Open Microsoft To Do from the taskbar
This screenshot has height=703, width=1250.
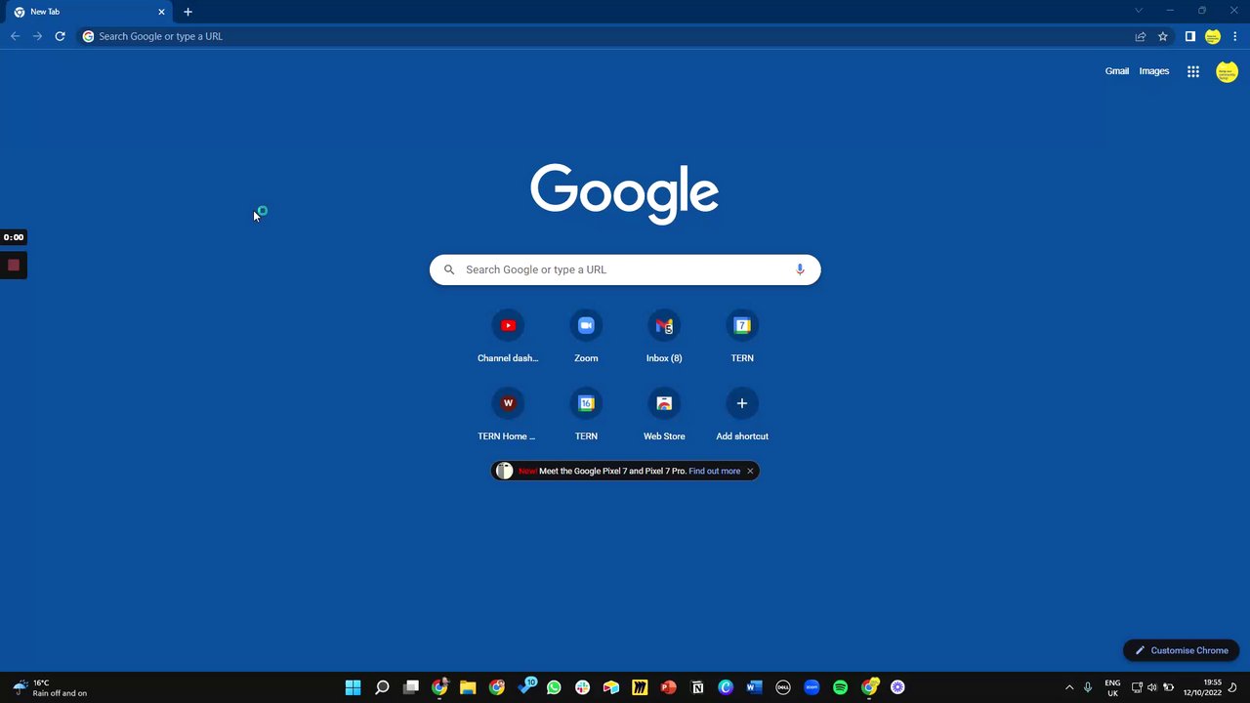[527, 685]
